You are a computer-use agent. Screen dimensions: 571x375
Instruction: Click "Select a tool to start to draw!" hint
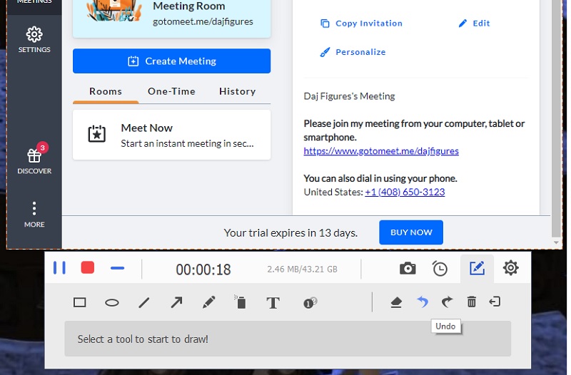coord(143,339)
